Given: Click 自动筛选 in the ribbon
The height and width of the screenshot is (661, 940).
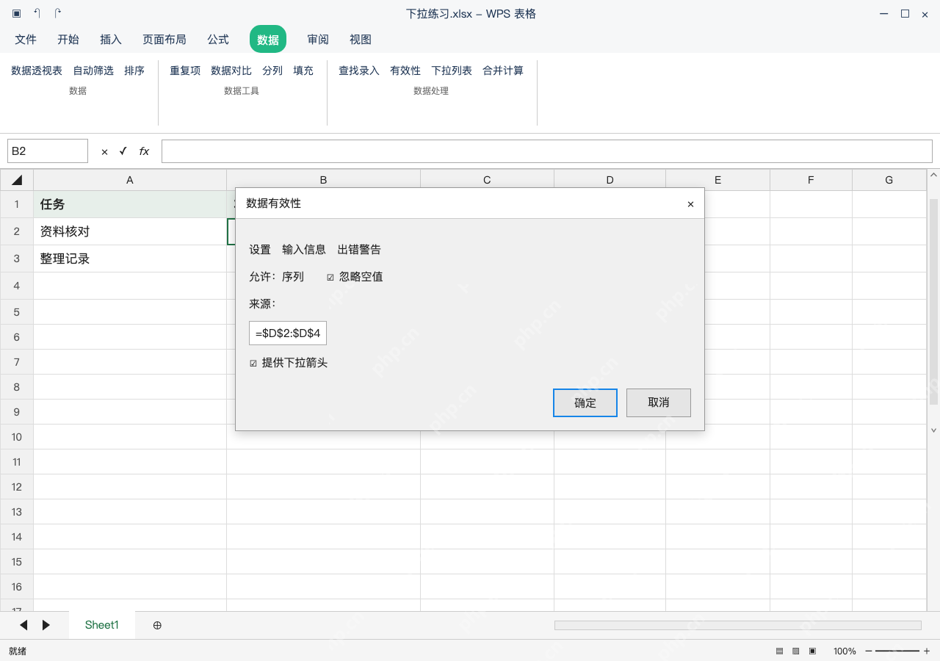Looking at the screenshot, I should [93, 71].
